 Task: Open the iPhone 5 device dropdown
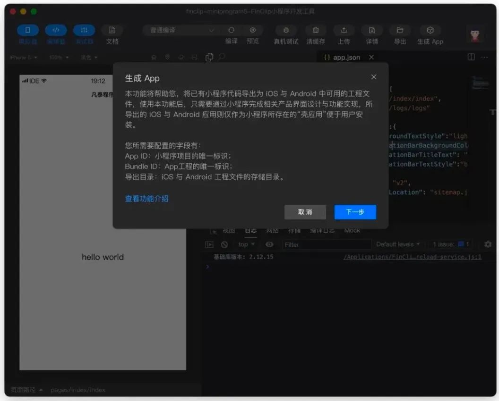pyautogui.click(x=23, y=58)
